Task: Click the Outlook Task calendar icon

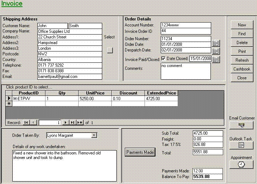Action: (x=241, y=145)
